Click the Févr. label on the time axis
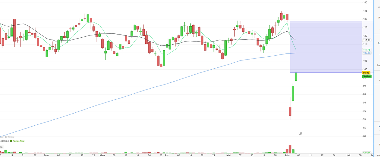Image resolution: width=380 pixels, height=157 pixels. [x=47, y=155]
